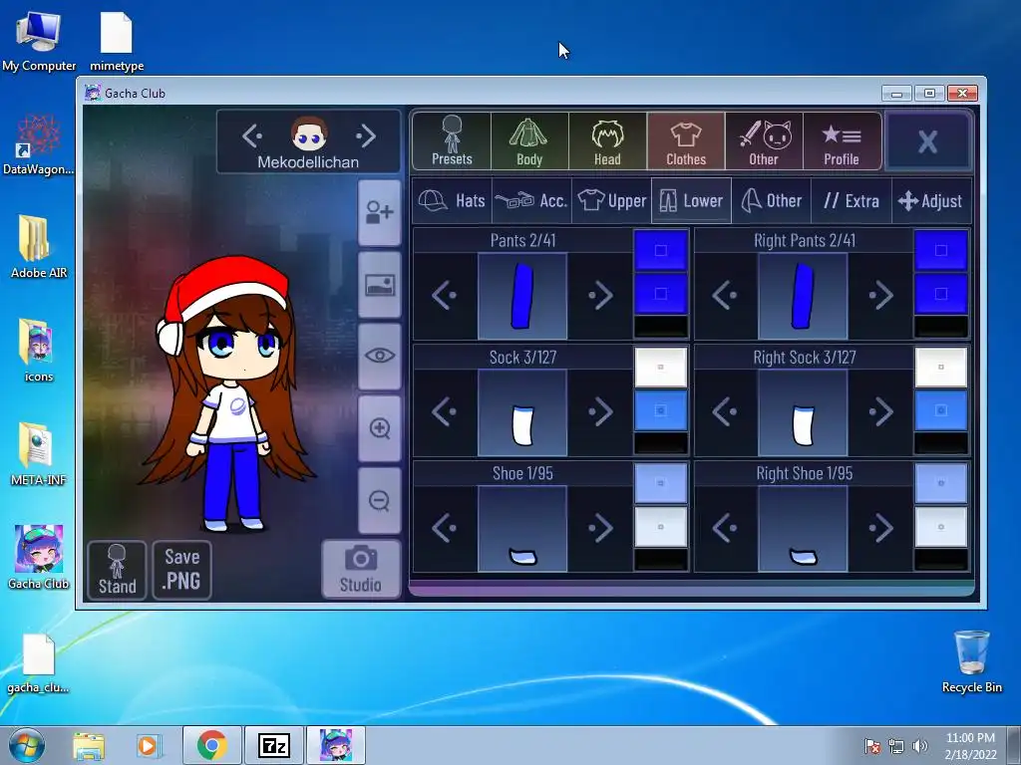Viewport: 1021px width, 765px height.
Task: Open the Windows Start menu
Action: coord(27,745)
